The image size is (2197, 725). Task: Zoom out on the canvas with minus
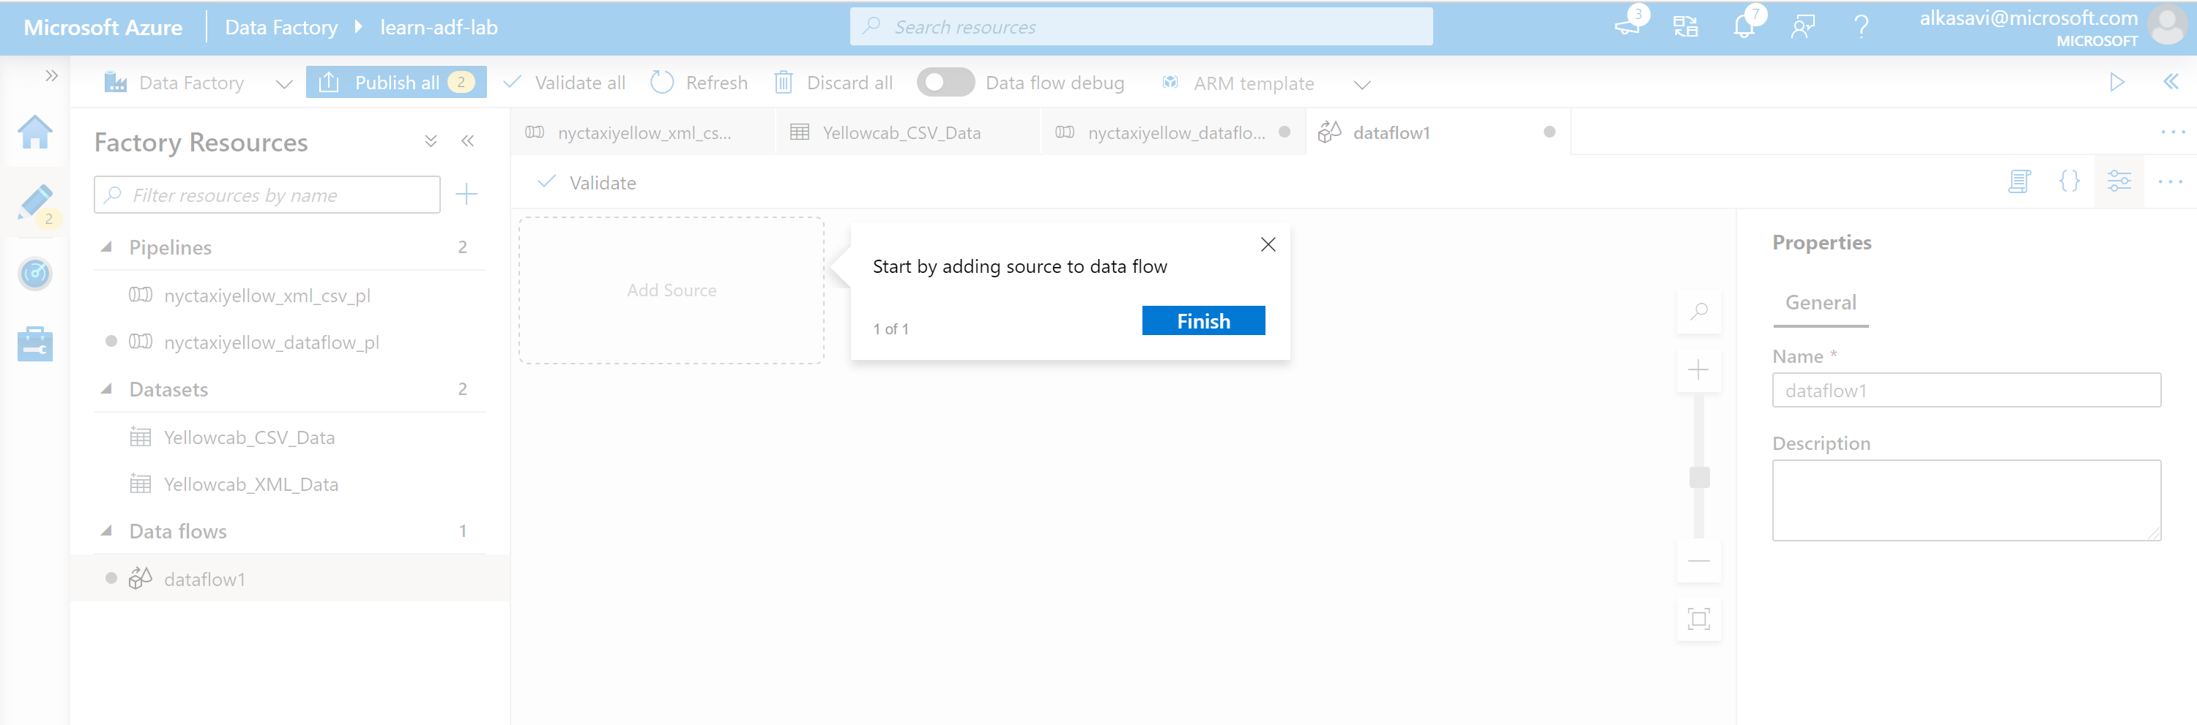pyautogui.click(x=1699, y=561)
